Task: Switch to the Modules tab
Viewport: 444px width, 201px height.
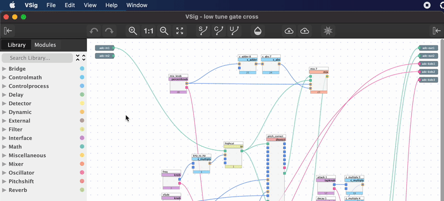Action: tap(45, 45)
